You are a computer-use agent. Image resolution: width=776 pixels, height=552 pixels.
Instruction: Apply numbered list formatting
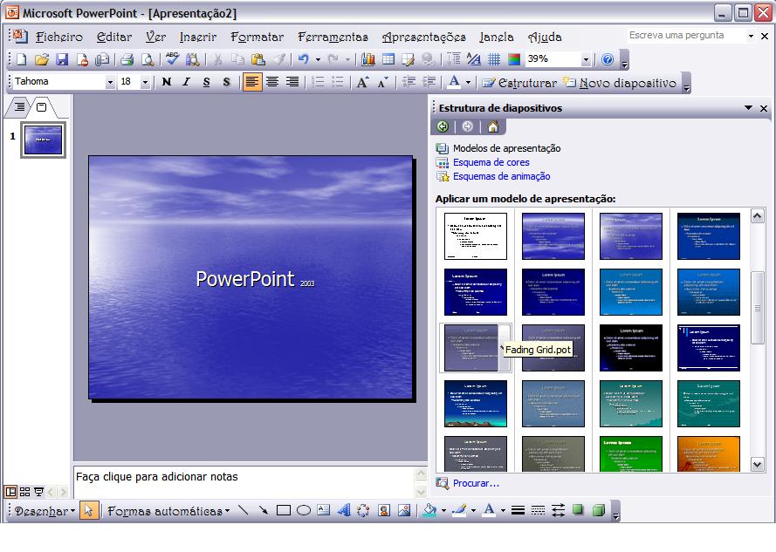(x=318, y=82)
